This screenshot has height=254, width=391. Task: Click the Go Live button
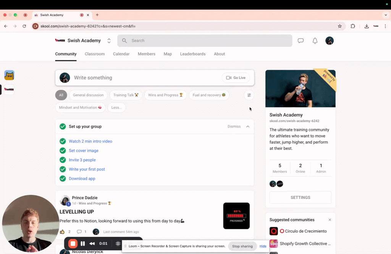point(236,78)
